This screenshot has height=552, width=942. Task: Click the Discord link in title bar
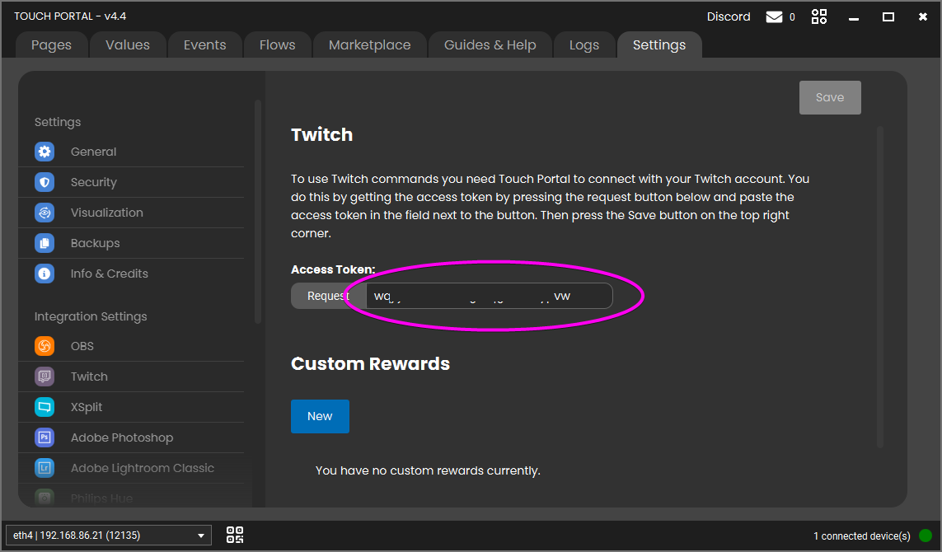click(x=729, y=16)
